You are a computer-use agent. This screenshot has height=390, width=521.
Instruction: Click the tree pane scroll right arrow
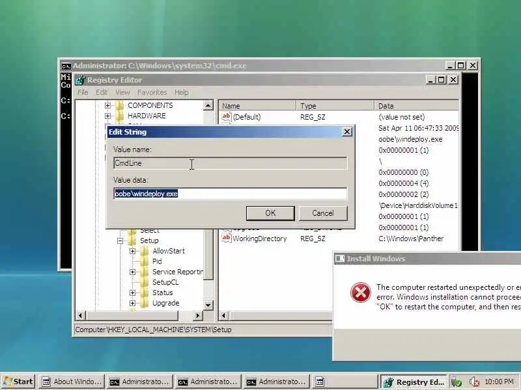point(198,315)
